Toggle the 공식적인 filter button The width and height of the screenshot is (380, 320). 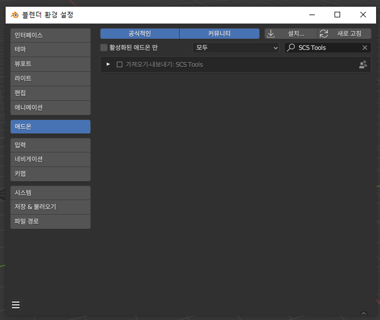pos(140,34)
